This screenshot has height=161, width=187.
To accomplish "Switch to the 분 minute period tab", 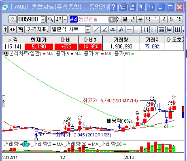I will click(140, 19).
